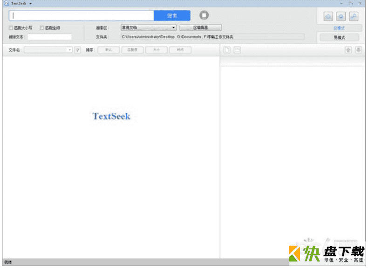Click the middle settings gear icon top right
Image resolution: width=368 pixels, height=268 pixels.
(341, 17)
